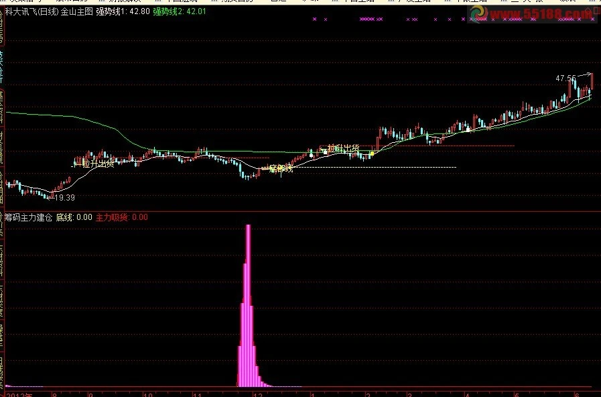Click the red divider above the sub-chart
The width and height of the screenshot is (601, 397).
[300, 211]
